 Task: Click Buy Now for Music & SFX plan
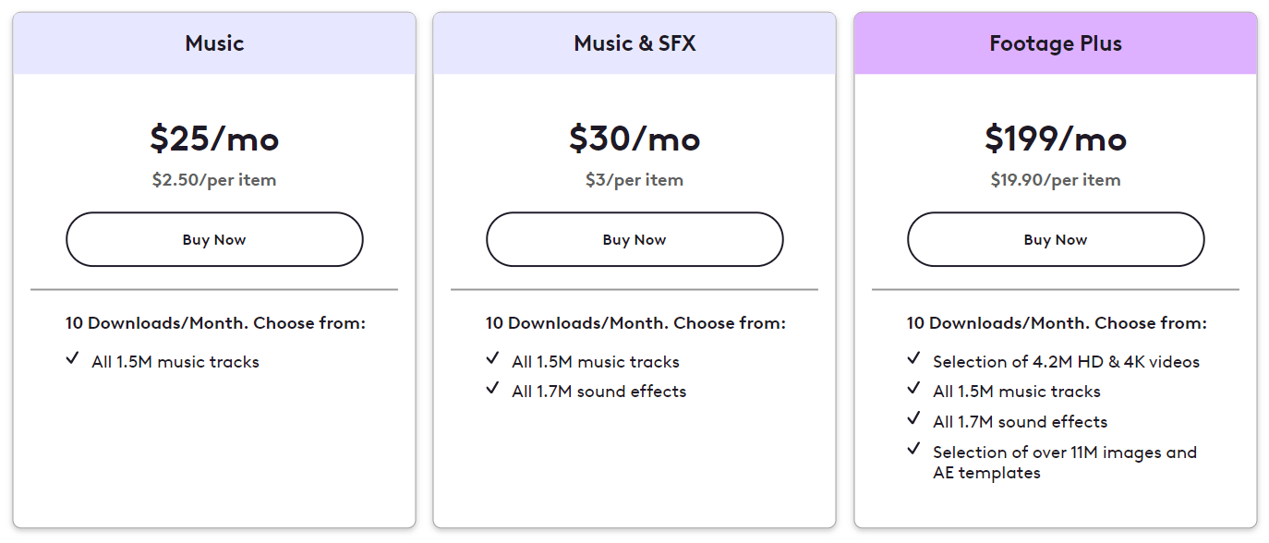(634, 239)
